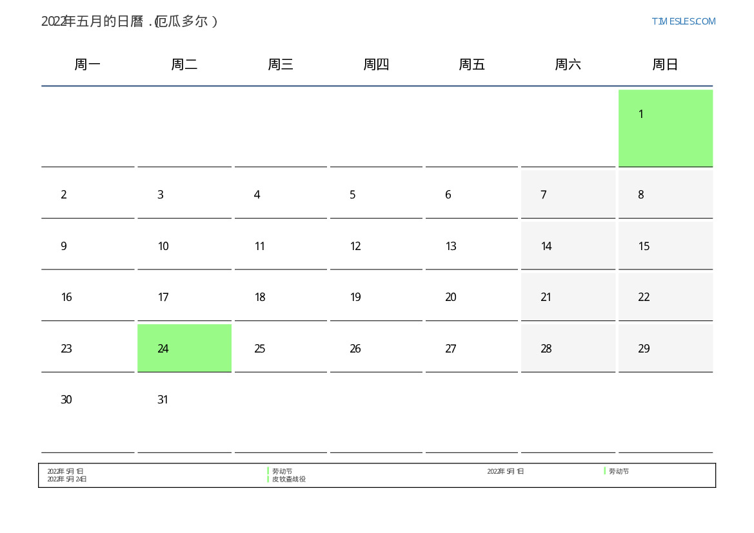Image resolution: width=754 pixels, height=533 pixels.
Task: Select the 周一 column header
Action: coord(88,64)
